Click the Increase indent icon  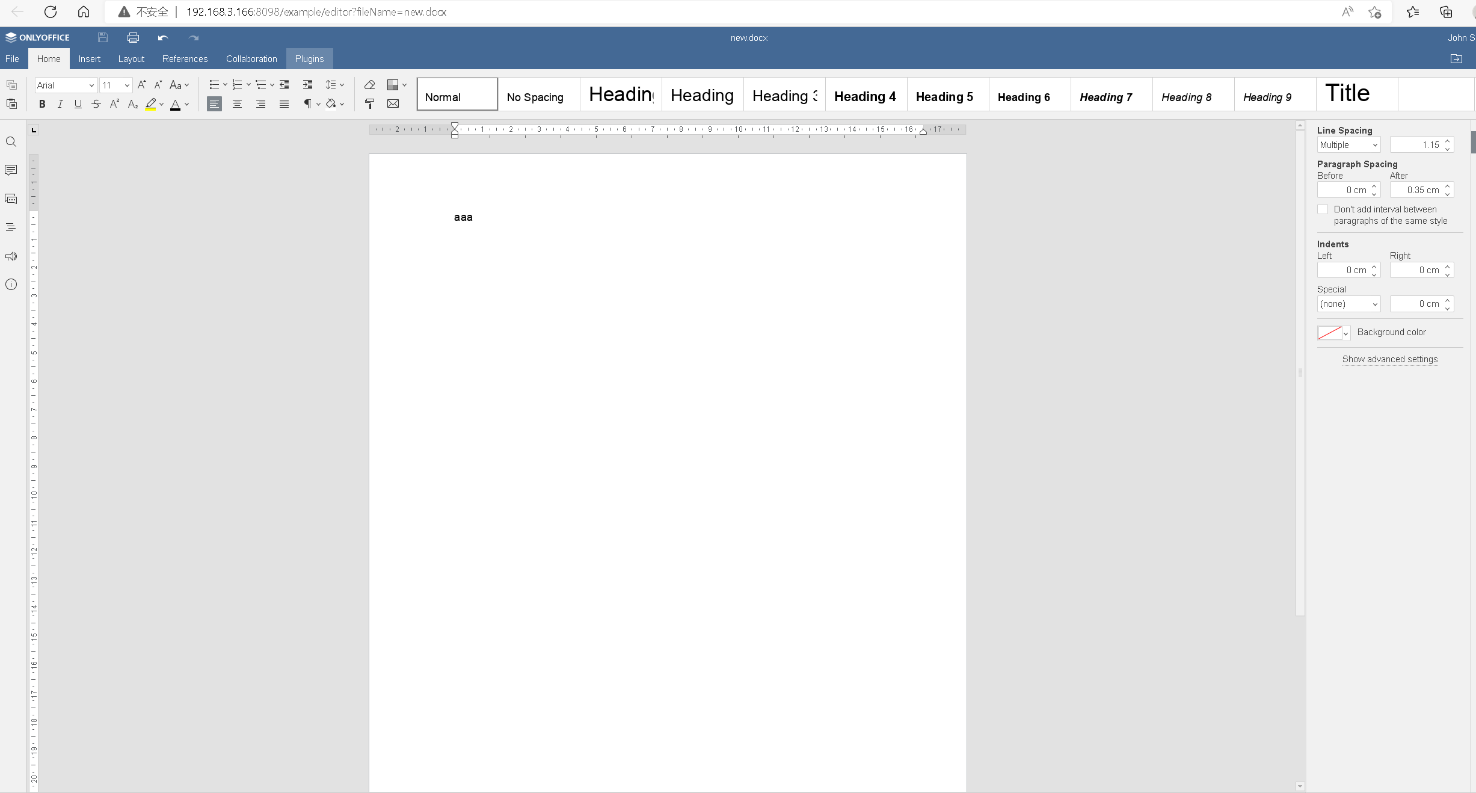tap(307, 85)
